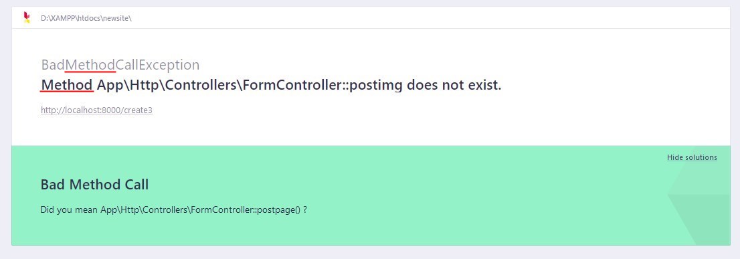The height and width of the screenshot is (259, 740).
Task: Hide the solutions panel
Action: click(692, 157)
